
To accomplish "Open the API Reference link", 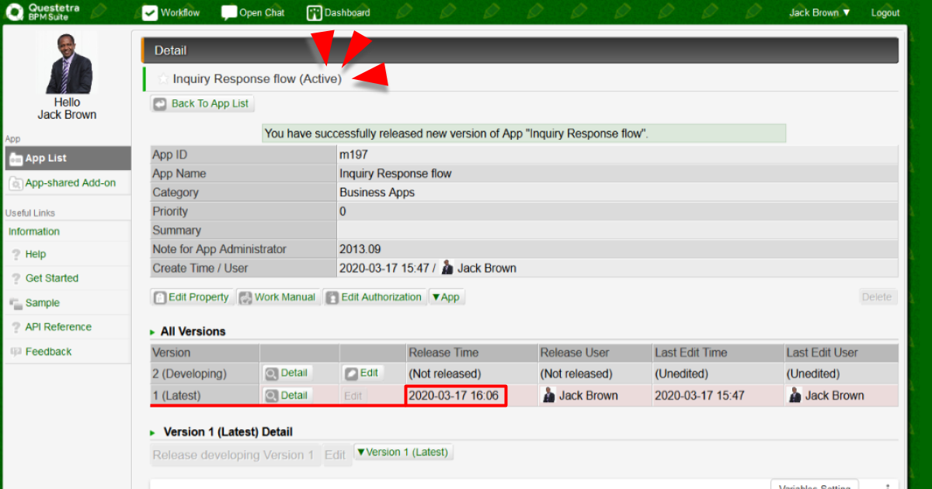I will [x=58, y=327].
